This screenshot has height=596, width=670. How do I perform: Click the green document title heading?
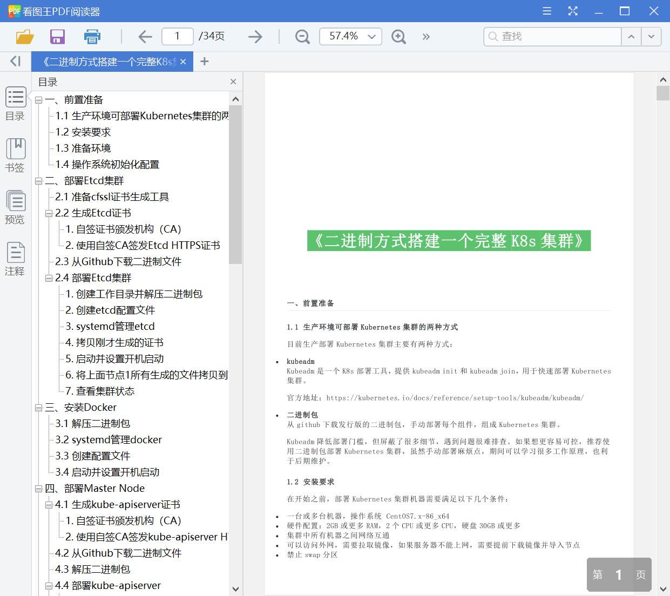(x=449, y=241)
